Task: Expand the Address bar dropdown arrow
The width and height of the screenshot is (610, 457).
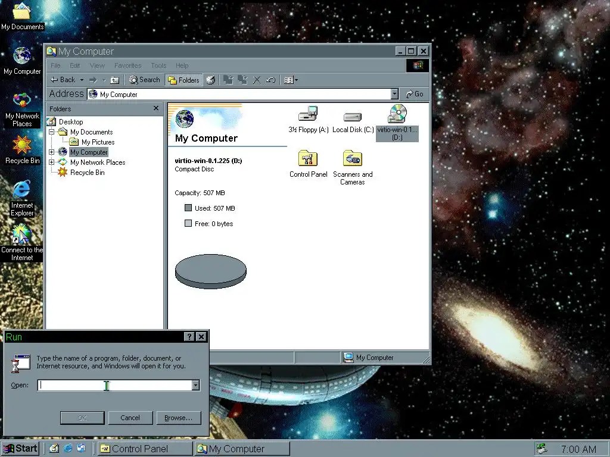Action: tap(394, 95)
